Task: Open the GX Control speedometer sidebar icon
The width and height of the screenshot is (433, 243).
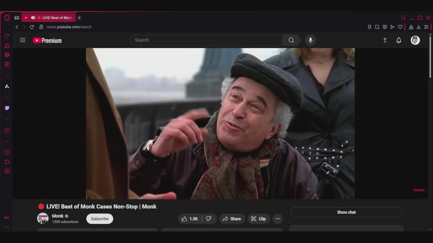Action: point(7,36)
